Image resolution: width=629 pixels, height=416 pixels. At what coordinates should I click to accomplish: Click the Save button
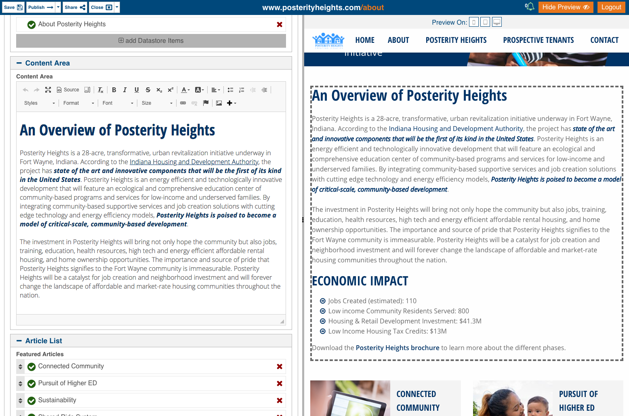point(13,7)
